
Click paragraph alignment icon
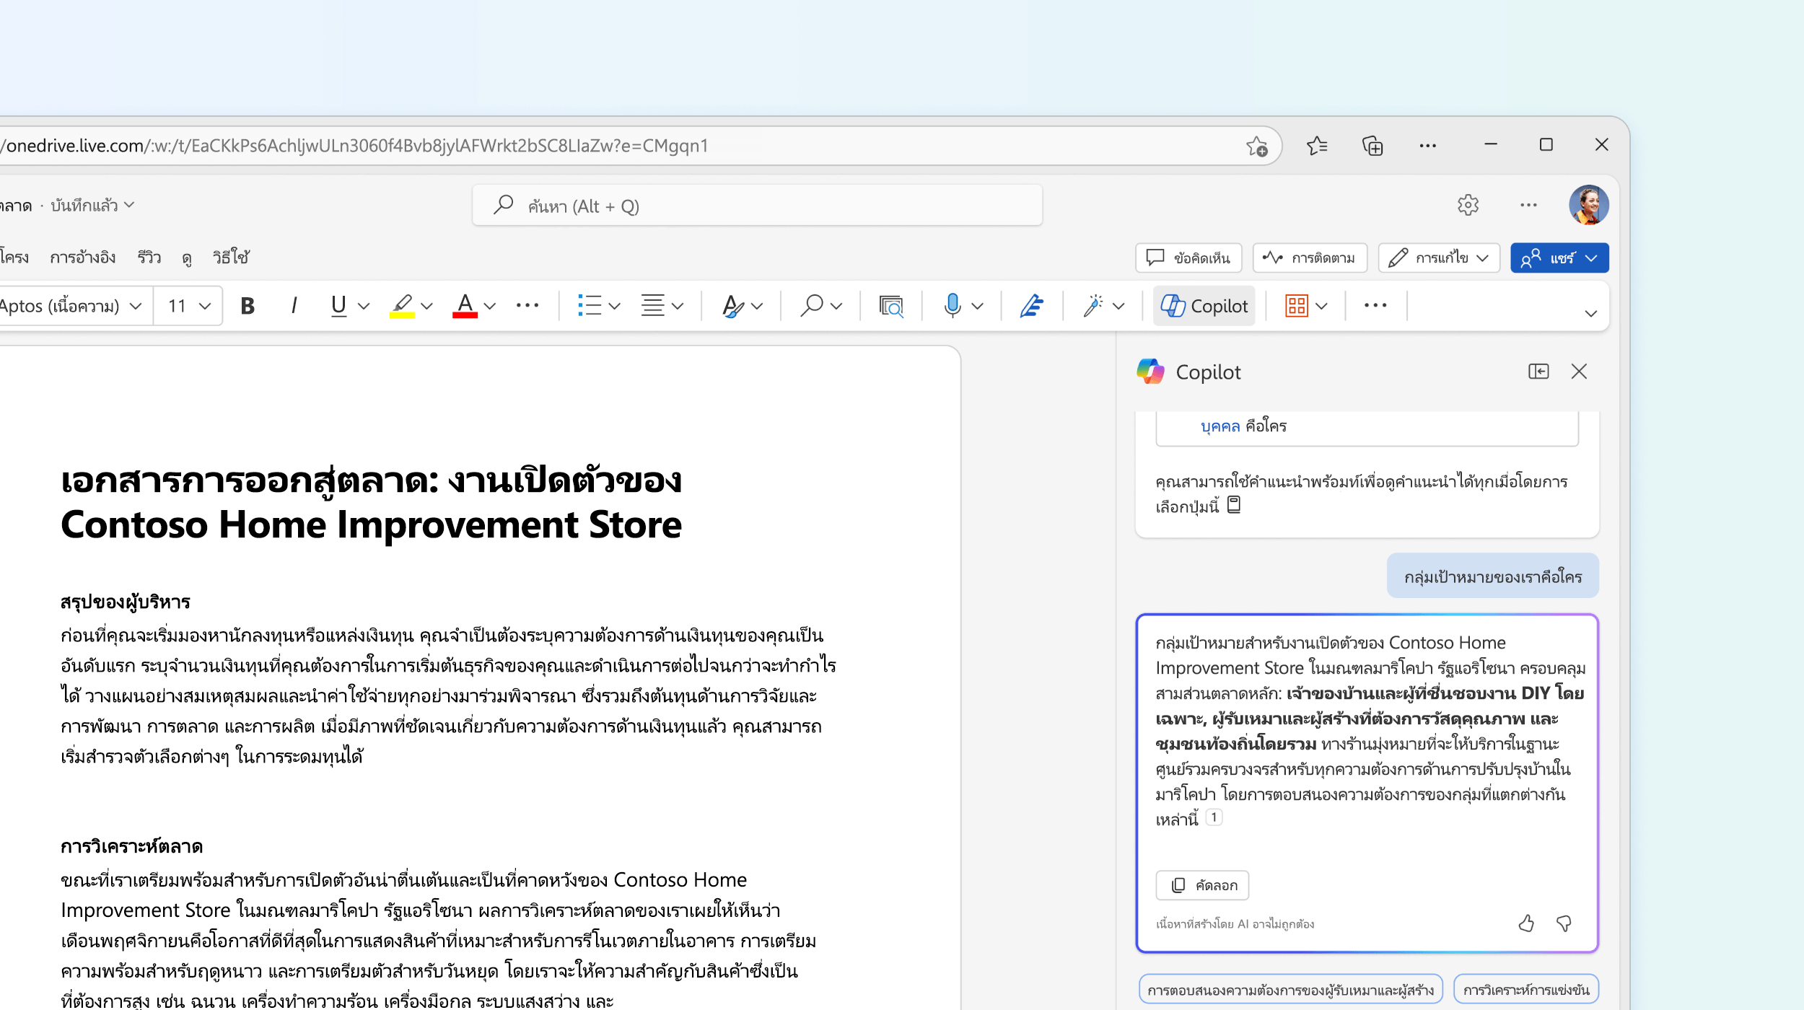pyautogui.click(x=652, y=306)
